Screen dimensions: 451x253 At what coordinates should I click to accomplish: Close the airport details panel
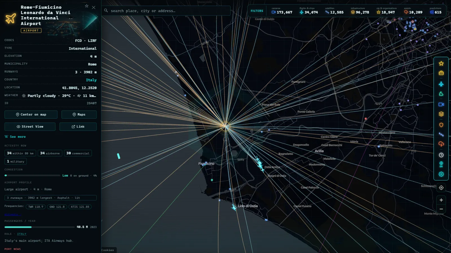94,8
